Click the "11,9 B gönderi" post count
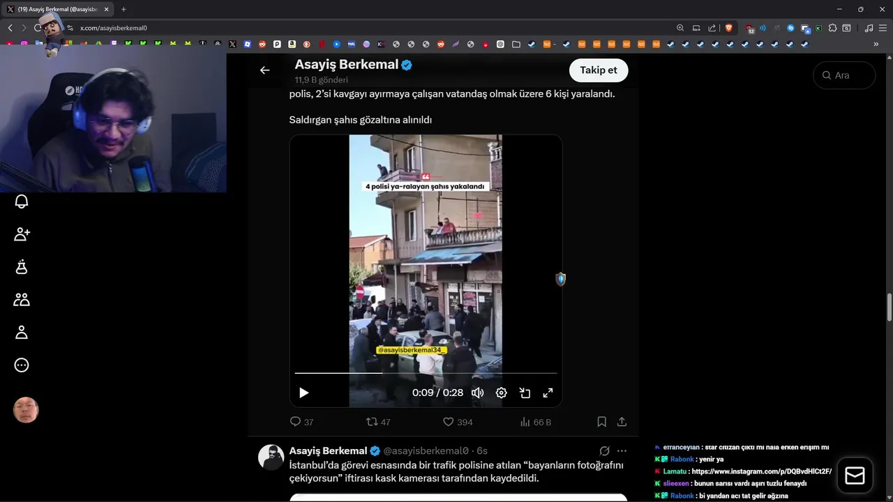The image size is (893, 502). click(322, 80)
